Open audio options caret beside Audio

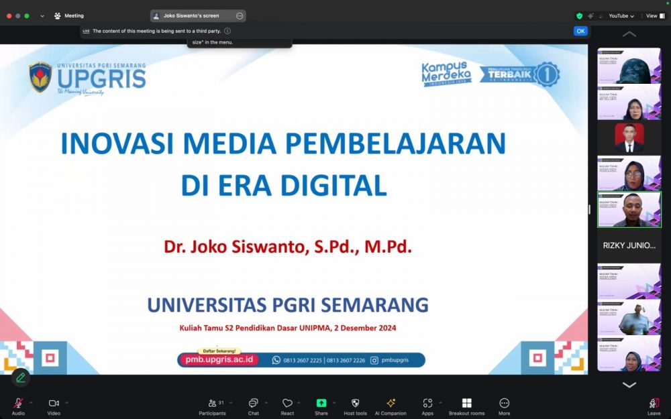coord(31,403)
